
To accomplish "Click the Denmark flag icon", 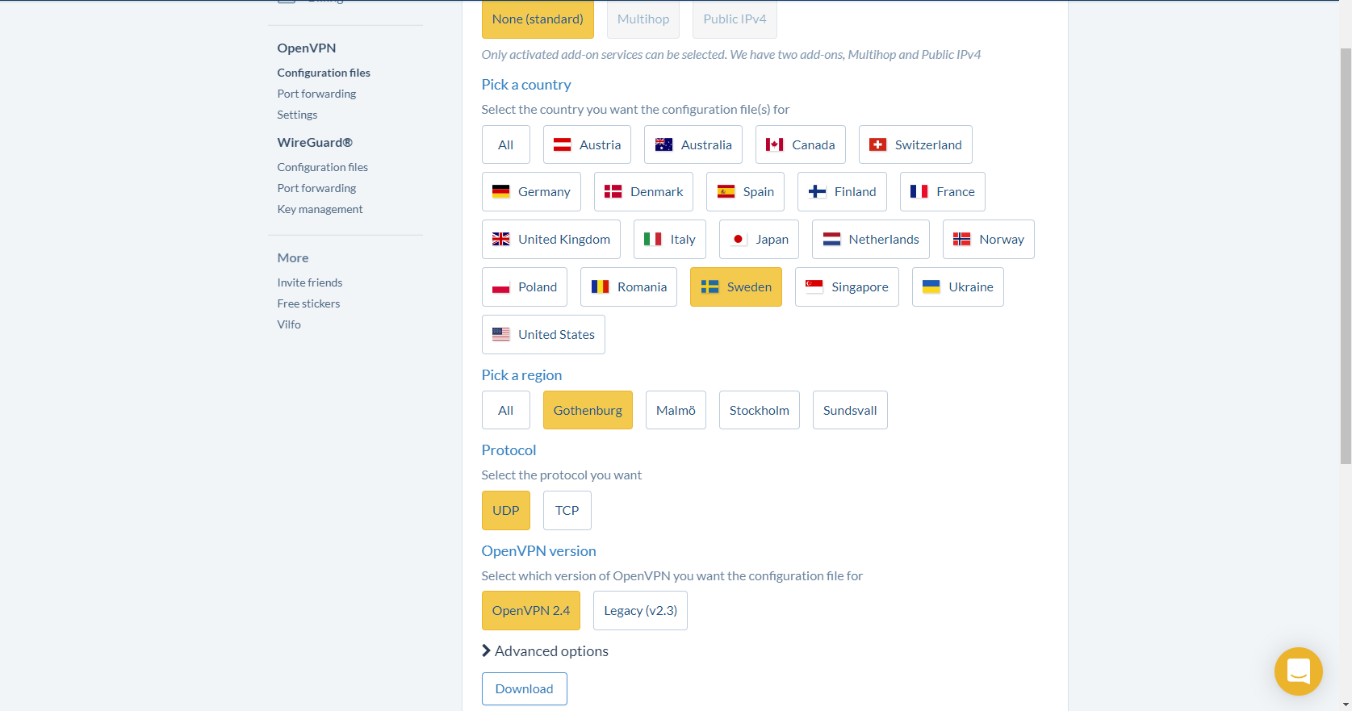I will [x=613, y=191].
